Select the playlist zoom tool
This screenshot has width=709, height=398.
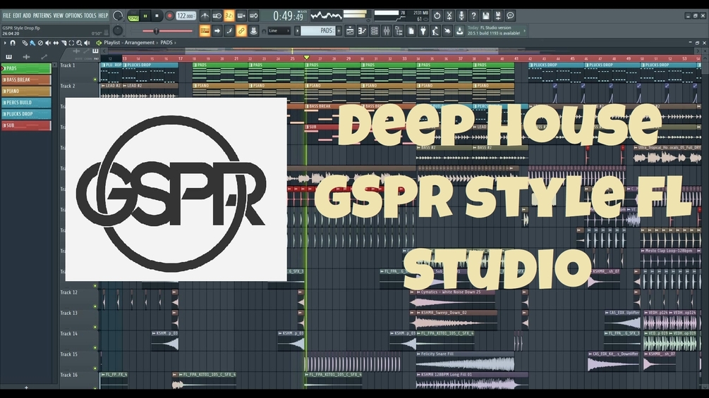click(79, 43)
